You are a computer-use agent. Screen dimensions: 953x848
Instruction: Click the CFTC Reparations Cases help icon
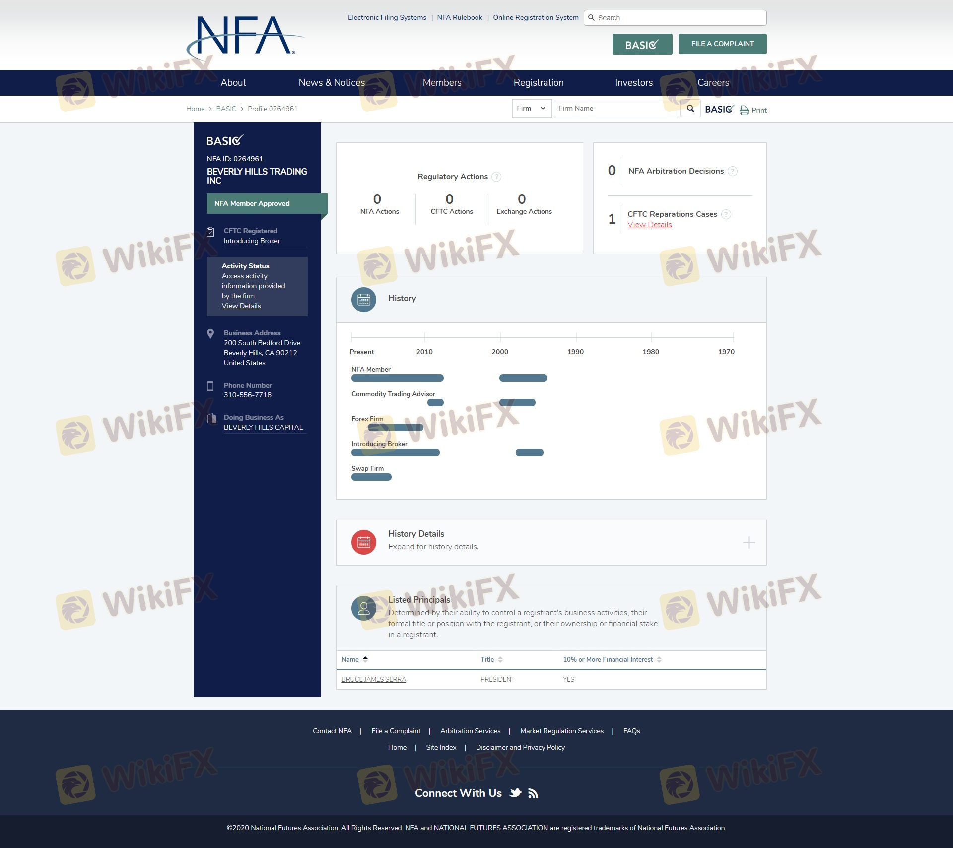726,214
